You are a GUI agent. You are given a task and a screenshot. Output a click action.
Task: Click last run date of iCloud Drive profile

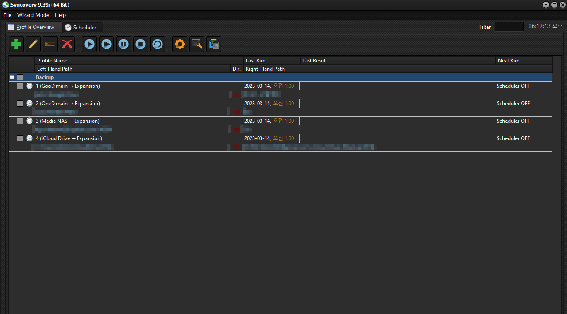(269, 138)
